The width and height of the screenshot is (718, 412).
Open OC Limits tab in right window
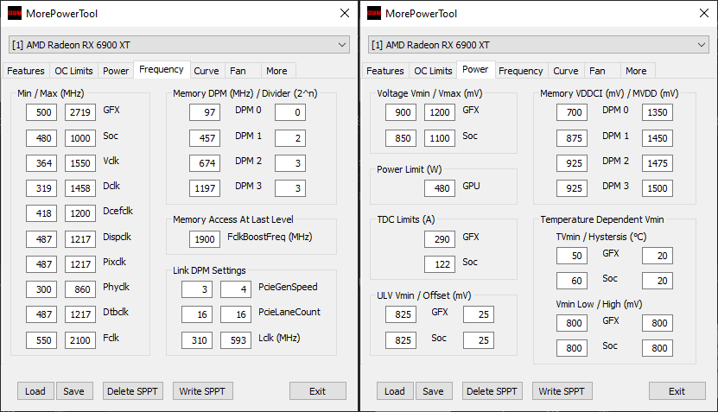[x=433, y=71]
